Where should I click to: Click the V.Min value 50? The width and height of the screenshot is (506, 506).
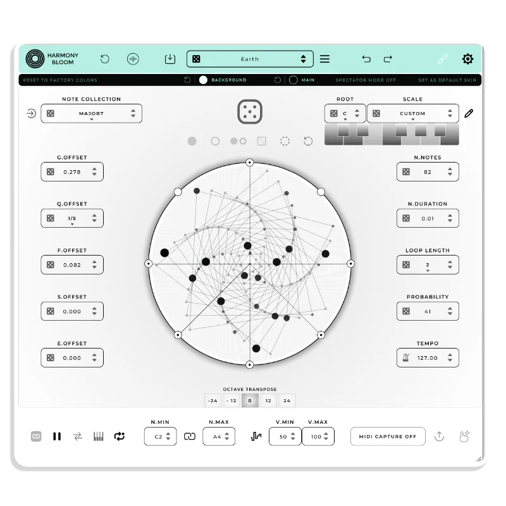coord(283,436)
